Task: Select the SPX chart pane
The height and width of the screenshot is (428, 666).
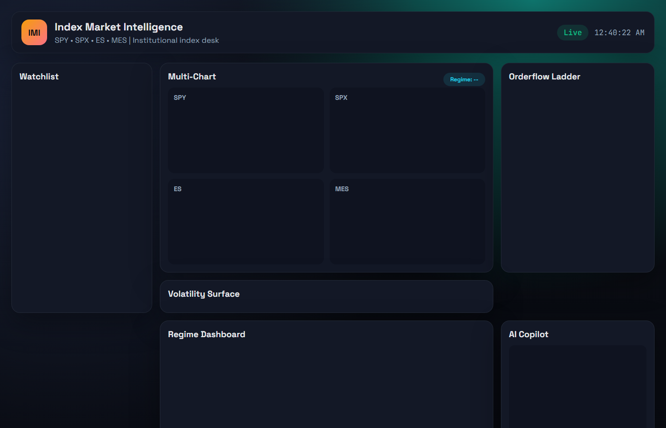Action: click(407, 130)
